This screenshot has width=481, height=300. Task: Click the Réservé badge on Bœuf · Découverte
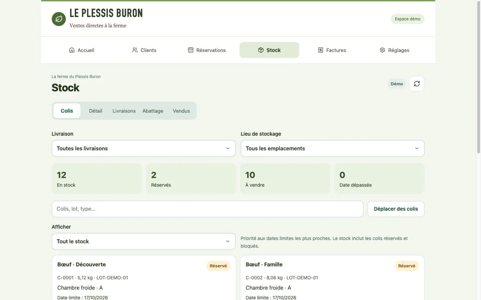click(218, 266)
